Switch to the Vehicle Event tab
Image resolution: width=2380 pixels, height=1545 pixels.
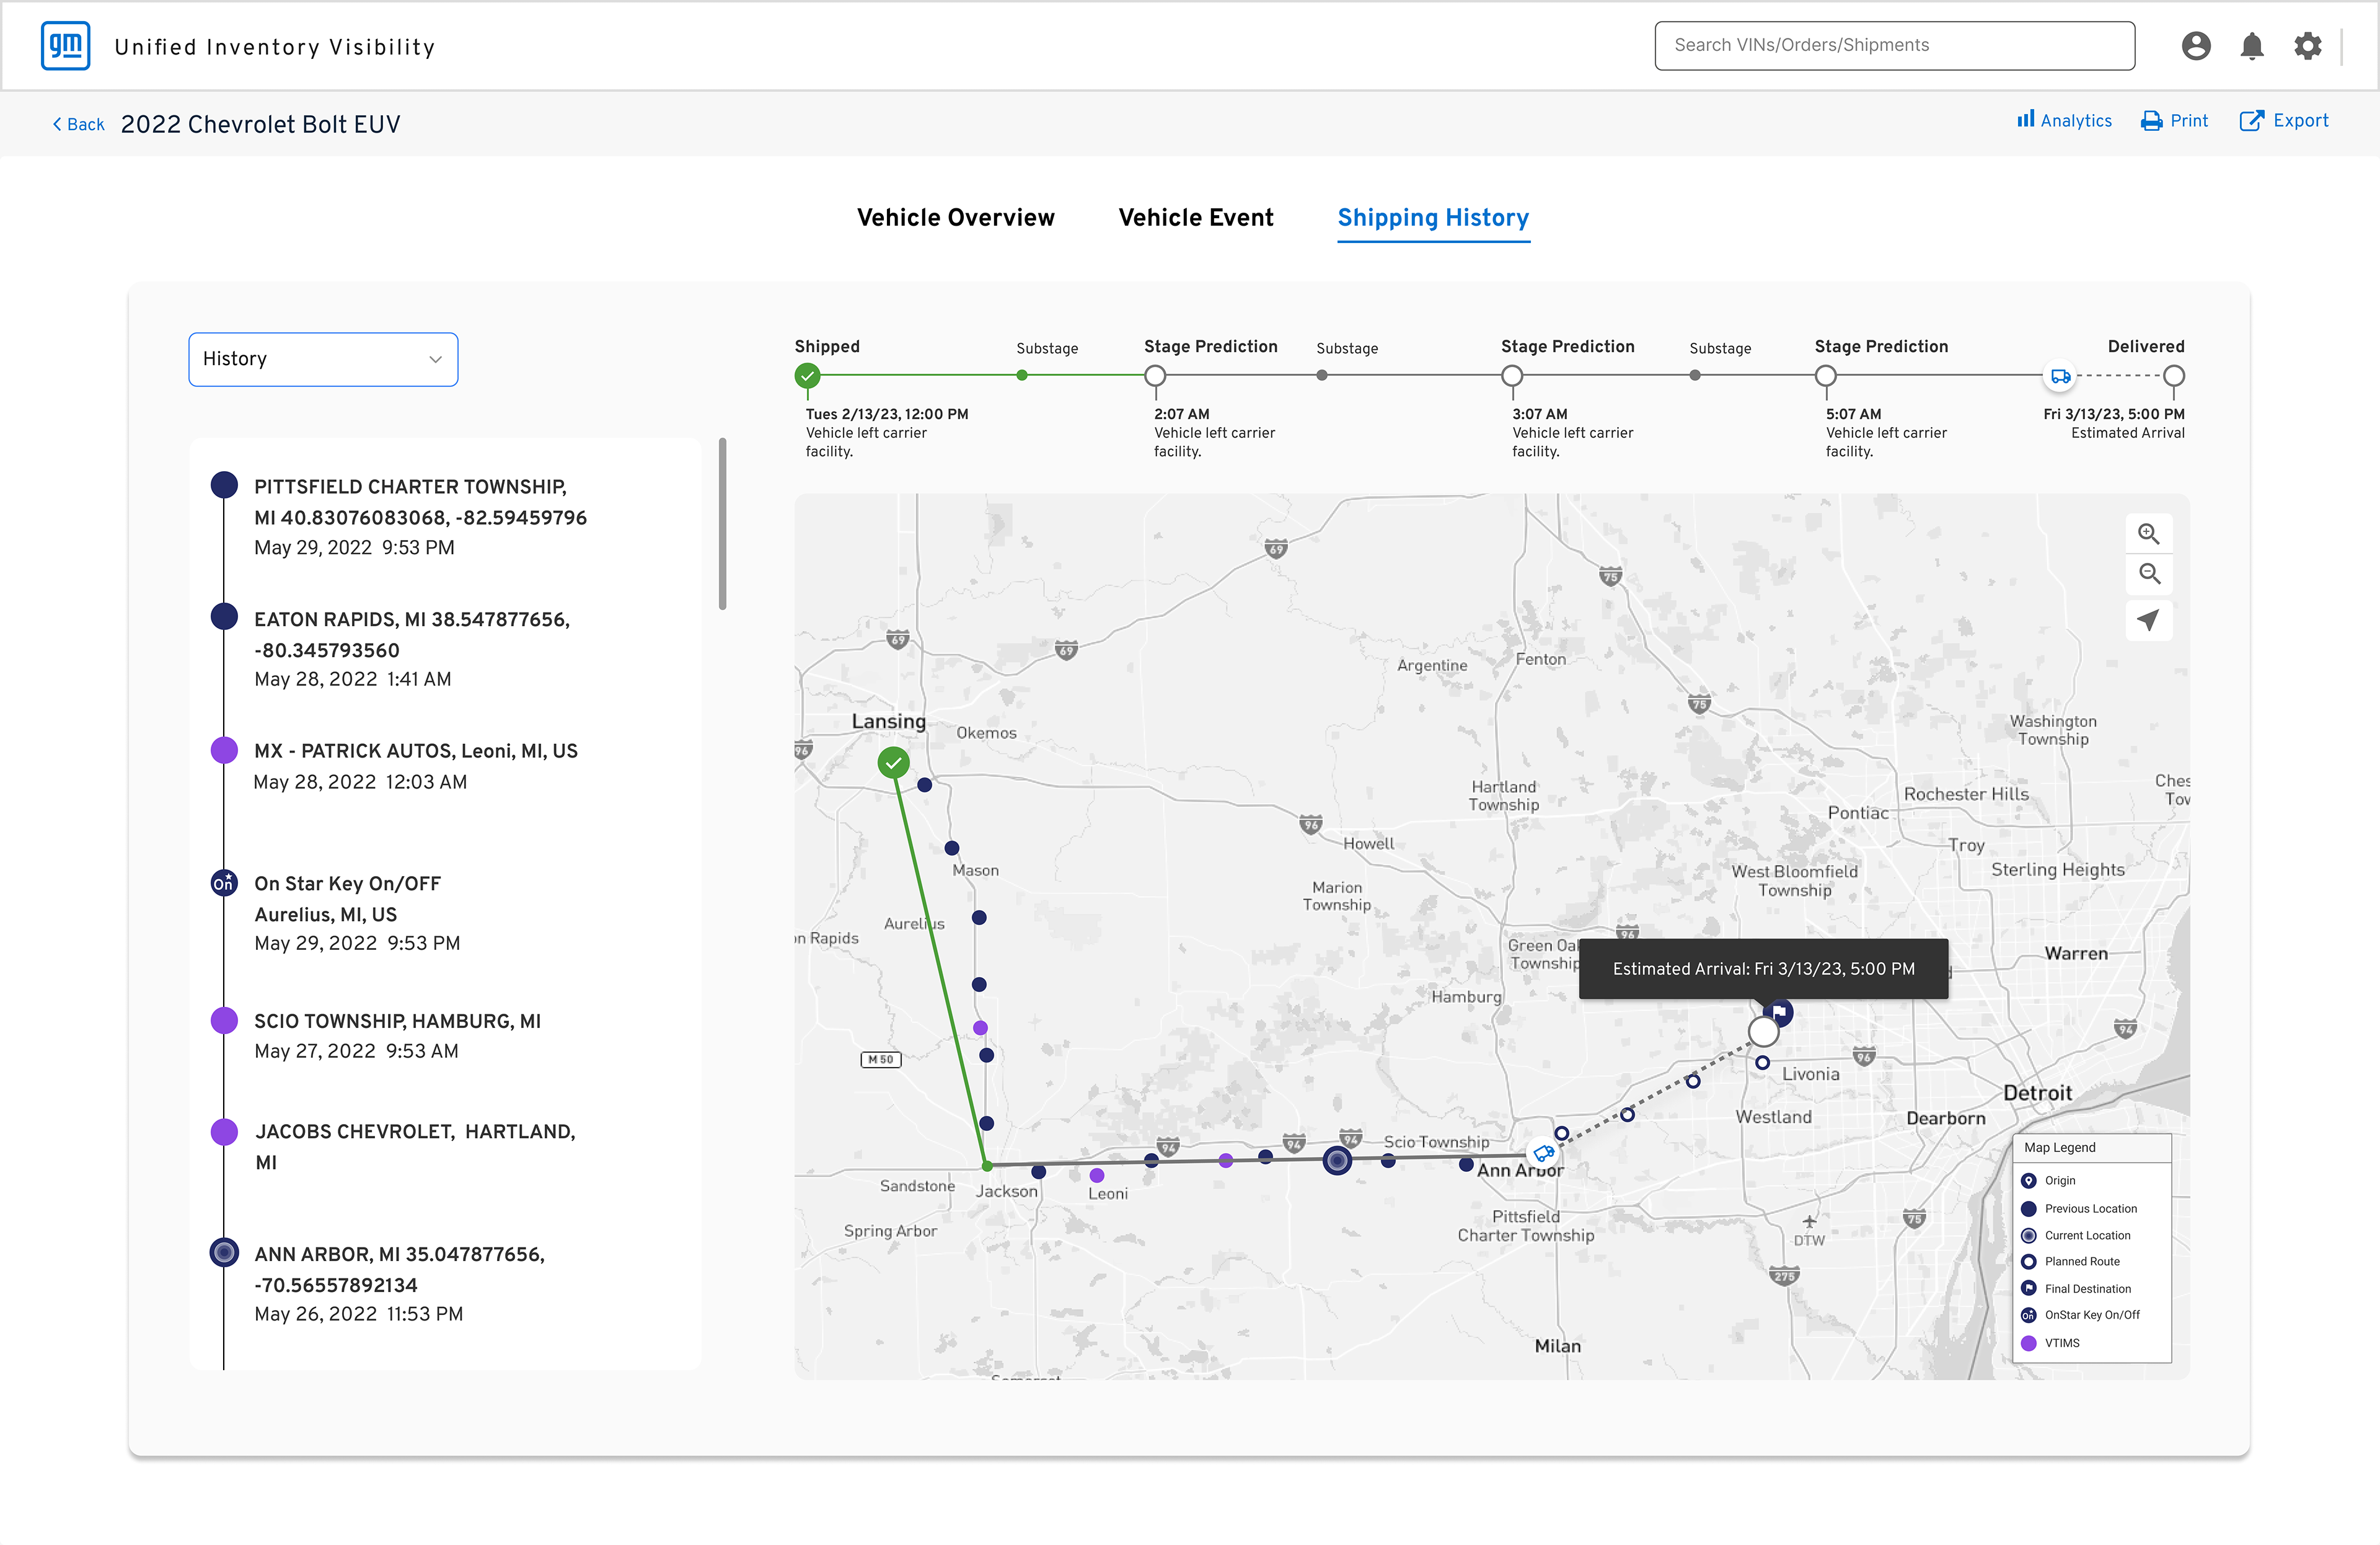point(1195,218)
